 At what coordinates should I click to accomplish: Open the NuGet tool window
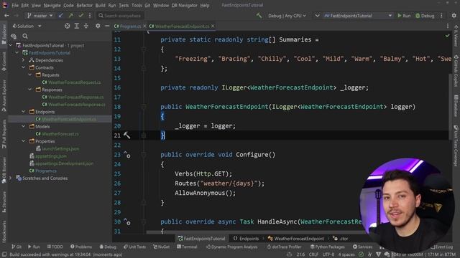point(162,247)
